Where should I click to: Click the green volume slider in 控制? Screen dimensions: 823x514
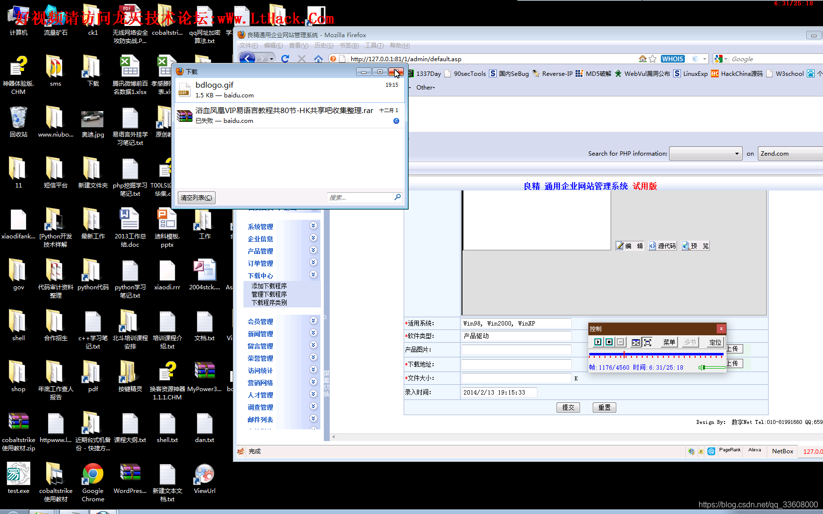click(713, 367)
